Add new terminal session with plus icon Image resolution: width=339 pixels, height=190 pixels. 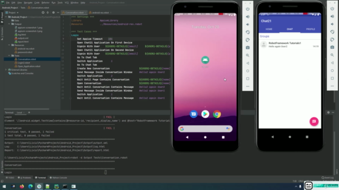tap(29, 112)
